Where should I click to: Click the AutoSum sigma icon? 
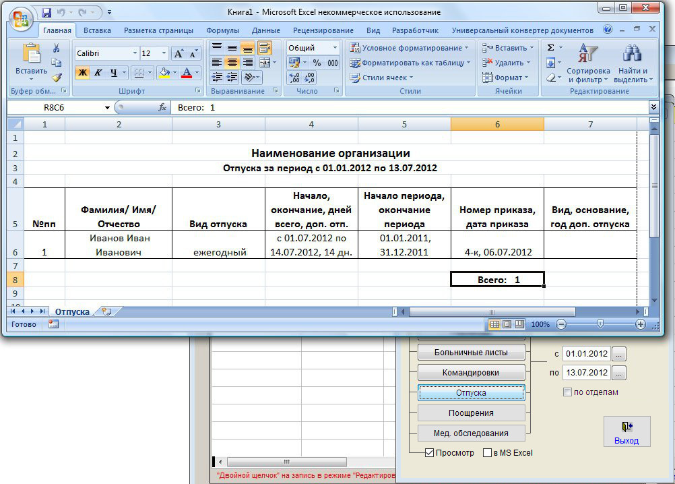coord(550,48)
